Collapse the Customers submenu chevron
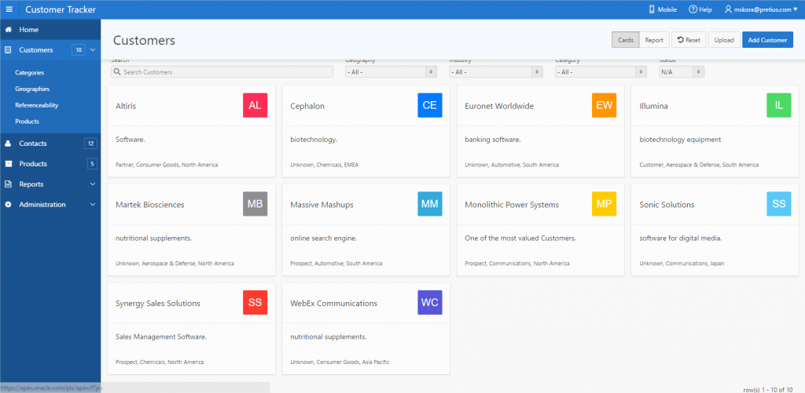Screen dimensions: 805x393 click(x=93, y=50)
